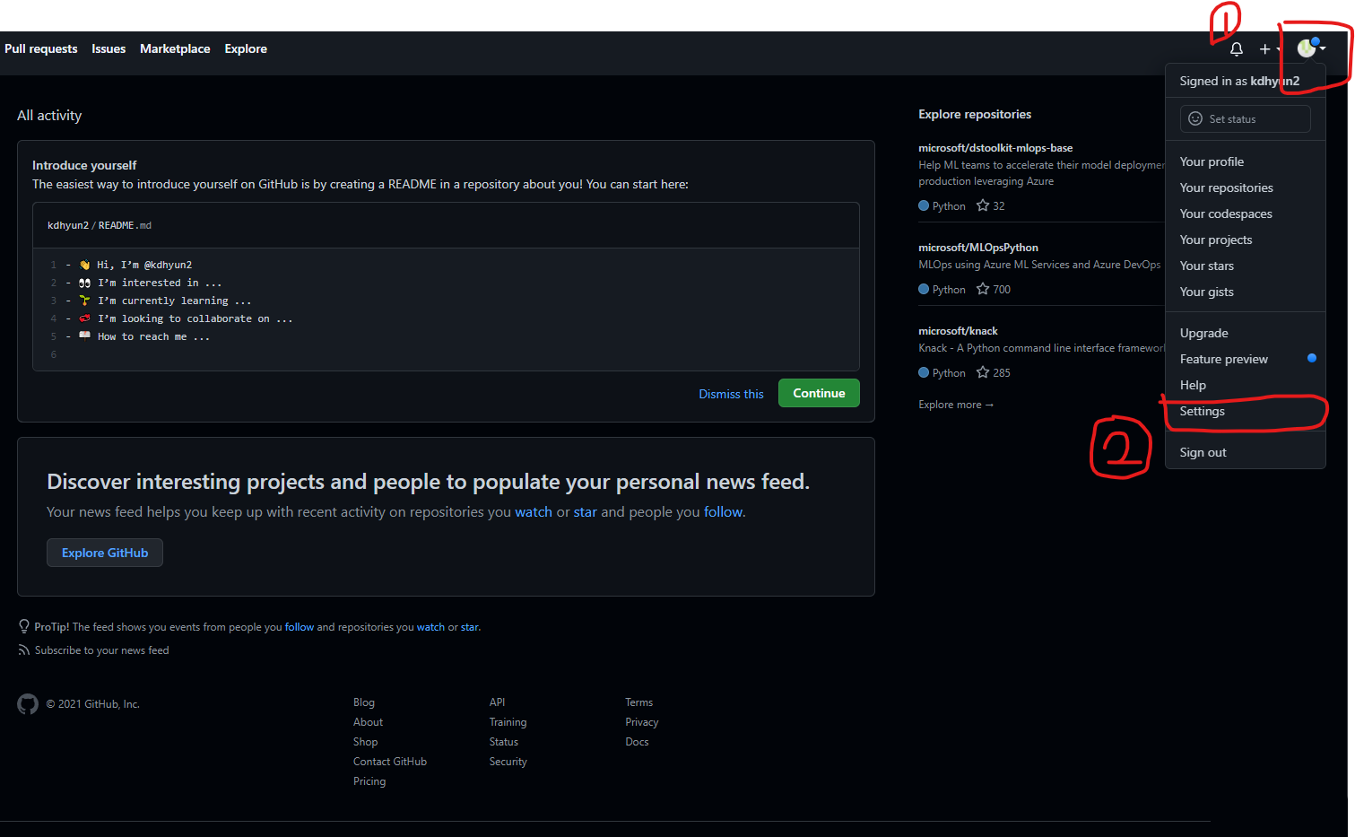
Task: Click the smiley icon in Set status
Action: click(1195, 118)
